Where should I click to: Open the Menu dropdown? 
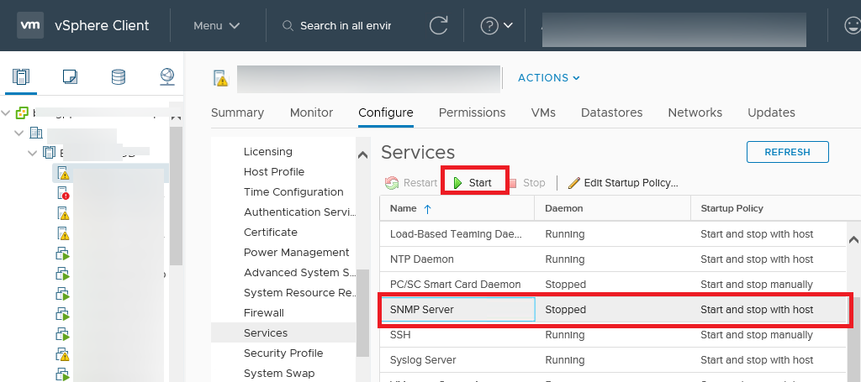pyautogui.click(x=217, y=25)
